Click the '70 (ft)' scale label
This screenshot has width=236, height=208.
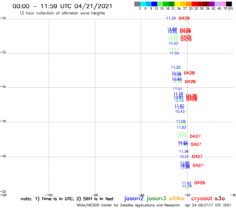click(228, 8)
